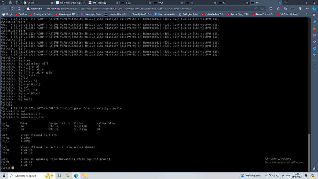Image resolution: width=318 pixels, height=179 pixels.
Task: Open the Python Django 7 H bookmark
Action: coord(238,14)
